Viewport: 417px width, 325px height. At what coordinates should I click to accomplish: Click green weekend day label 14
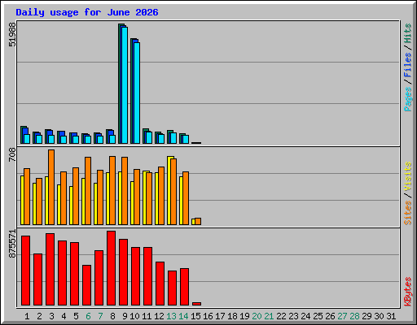point(183,316)
